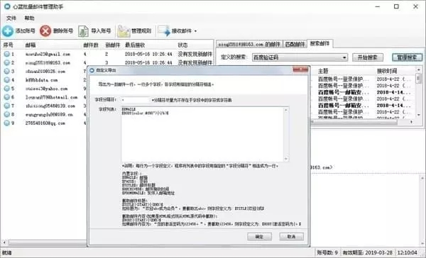The height and width of the screenshot is (258, 426).
Task: Click the field list scrollbar down arrow
Action: click(x=286, y=159)
